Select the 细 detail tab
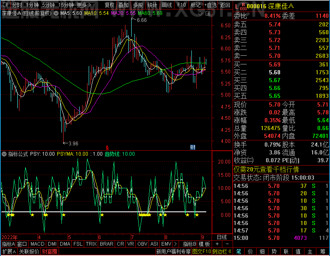 (x=262, y=251)
